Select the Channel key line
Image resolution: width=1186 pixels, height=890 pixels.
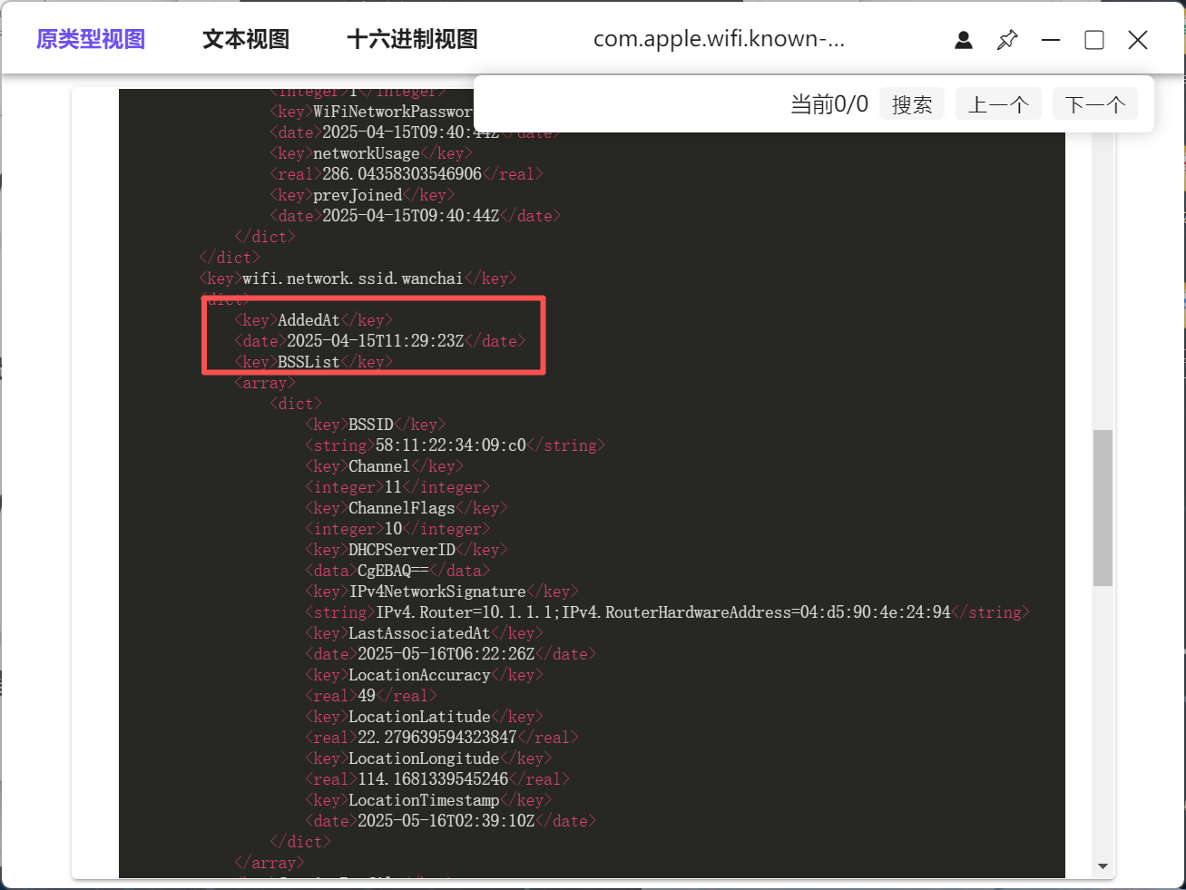[384, 466]
